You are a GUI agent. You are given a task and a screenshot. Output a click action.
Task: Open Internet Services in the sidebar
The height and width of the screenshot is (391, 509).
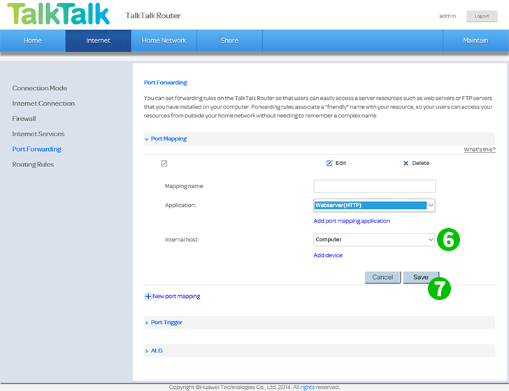point(38,134)
